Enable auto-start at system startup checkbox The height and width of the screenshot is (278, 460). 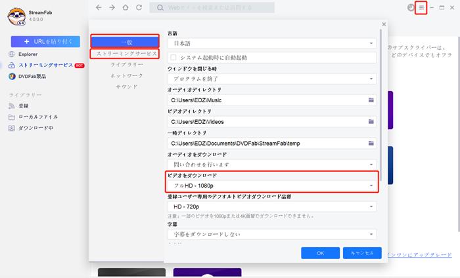(x=173, y=57)
